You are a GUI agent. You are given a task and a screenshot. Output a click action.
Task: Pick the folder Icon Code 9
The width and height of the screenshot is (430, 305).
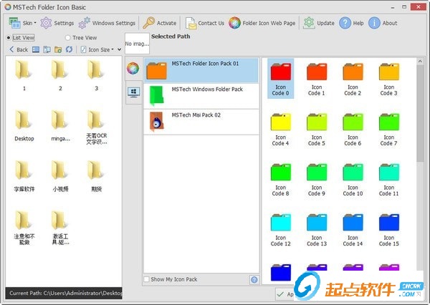[317, 179]
